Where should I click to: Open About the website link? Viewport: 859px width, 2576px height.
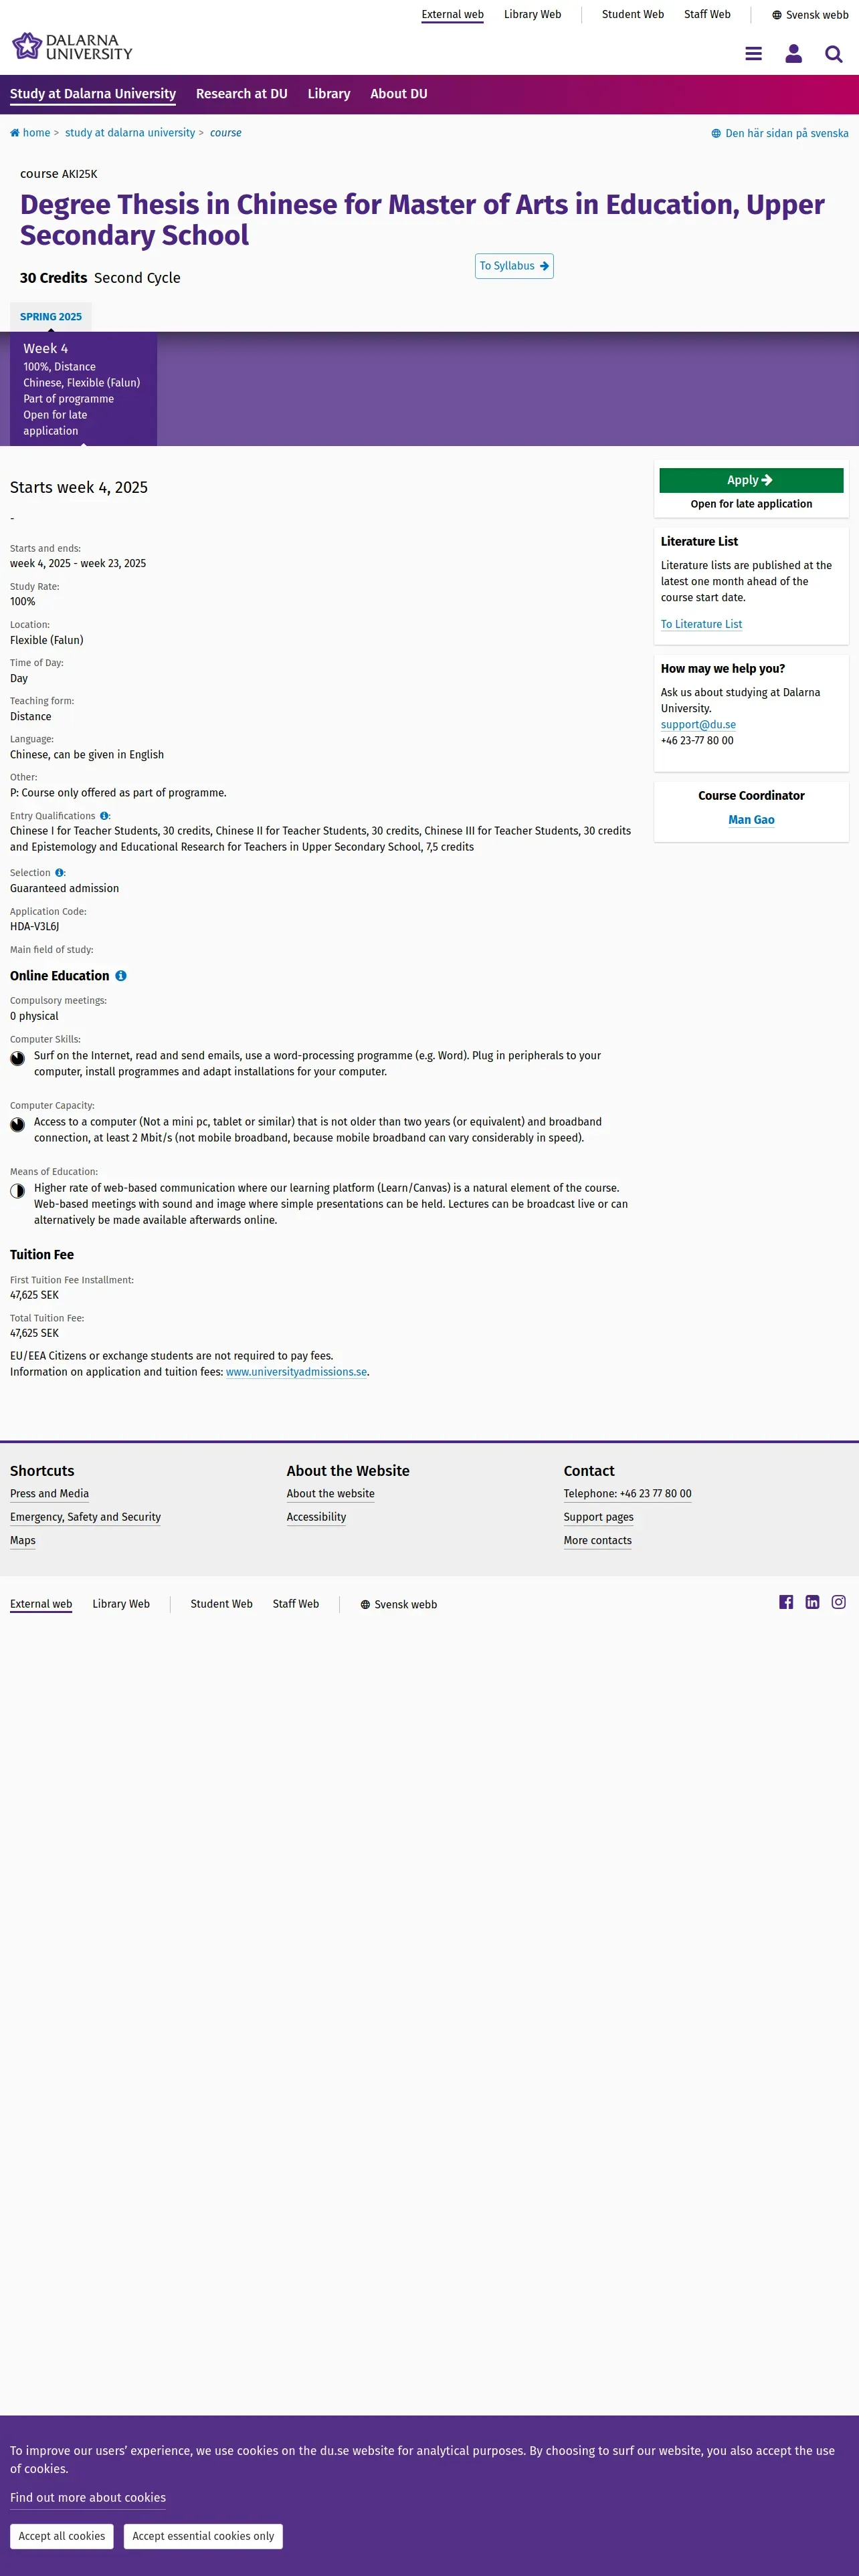click(x=331, y=1494)
